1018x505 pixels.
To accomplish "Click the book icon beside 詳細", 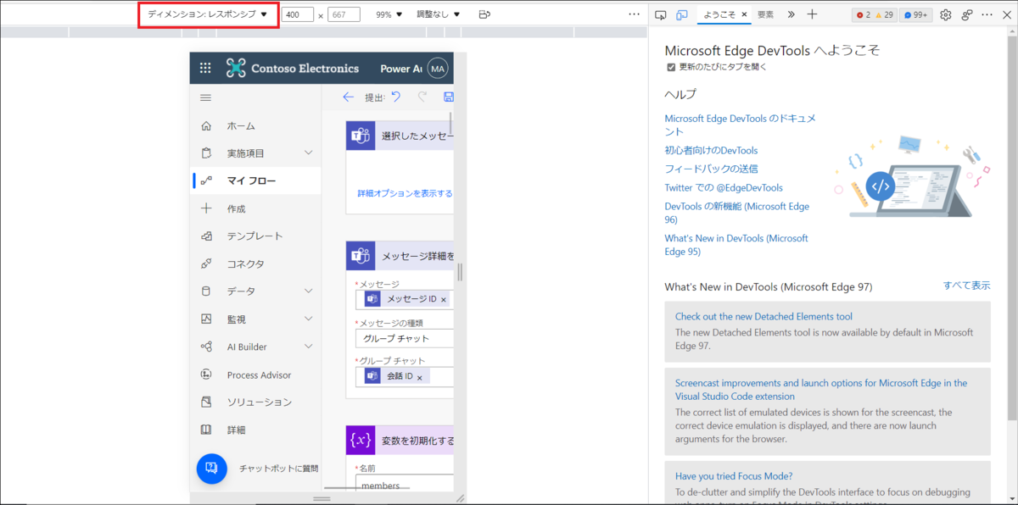I will click(206, 430).
